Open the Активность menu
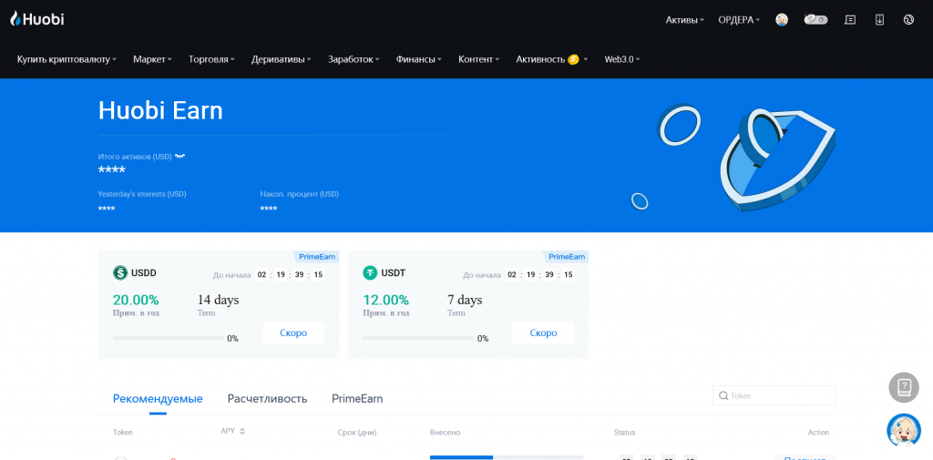This screenshot has width=933, height=460. (x=551, y=59)
